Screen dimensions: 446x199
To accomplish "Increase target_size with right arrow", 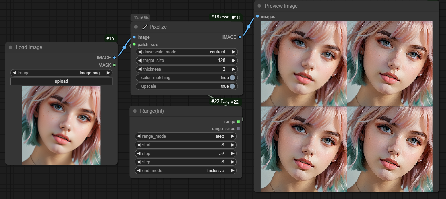I will point(233,61).
